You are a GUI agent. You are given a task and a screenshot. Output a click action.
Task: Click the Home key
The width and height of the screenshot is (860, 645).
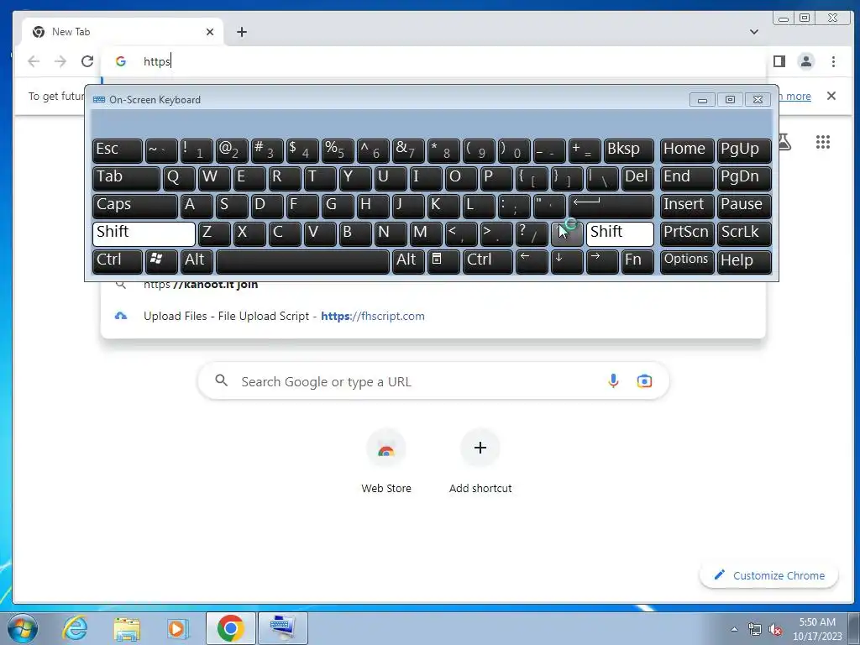click(x=687, y=151)
